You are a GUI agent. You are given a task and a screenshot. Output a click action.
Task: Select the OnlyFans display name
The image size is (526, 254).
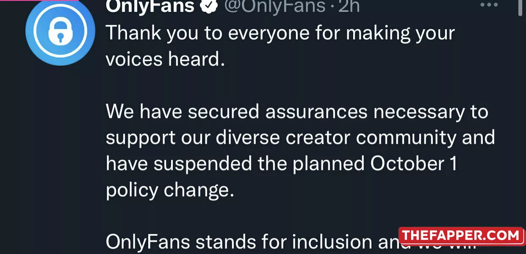click(150, 6)
